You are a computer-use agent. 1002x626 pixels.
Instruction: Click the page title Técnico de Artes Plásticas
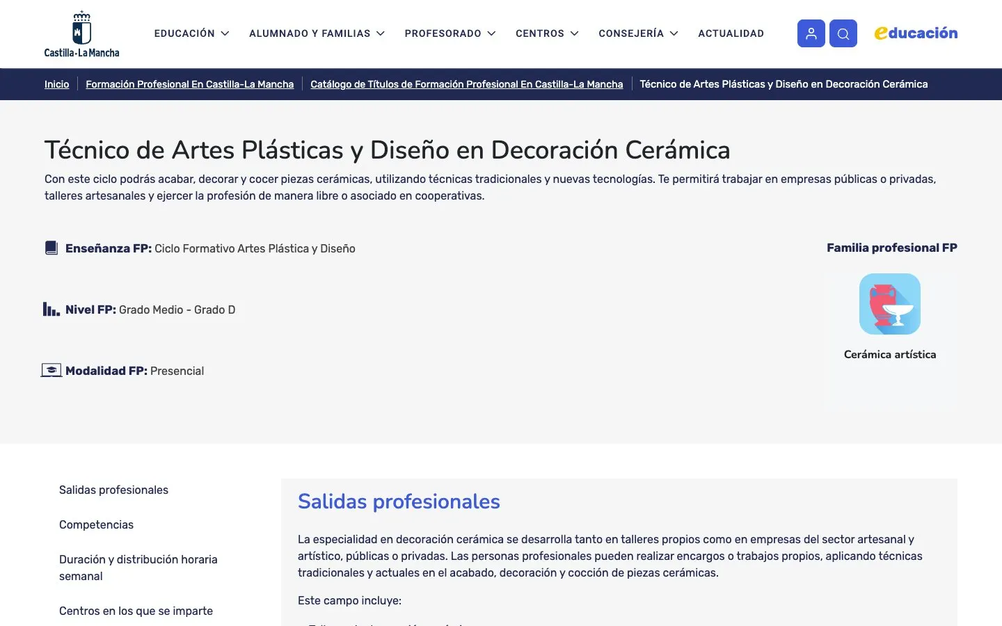388,150
